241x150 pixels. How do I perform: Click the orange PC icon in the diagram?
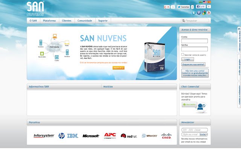(x=55, y=36)
